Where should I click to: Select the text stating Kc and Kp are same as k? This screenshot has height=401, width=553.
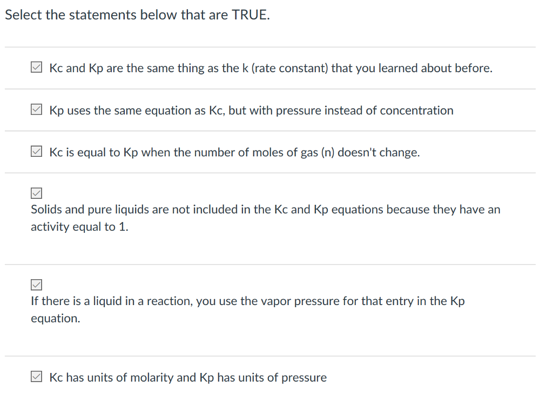(x=270, y=68)
